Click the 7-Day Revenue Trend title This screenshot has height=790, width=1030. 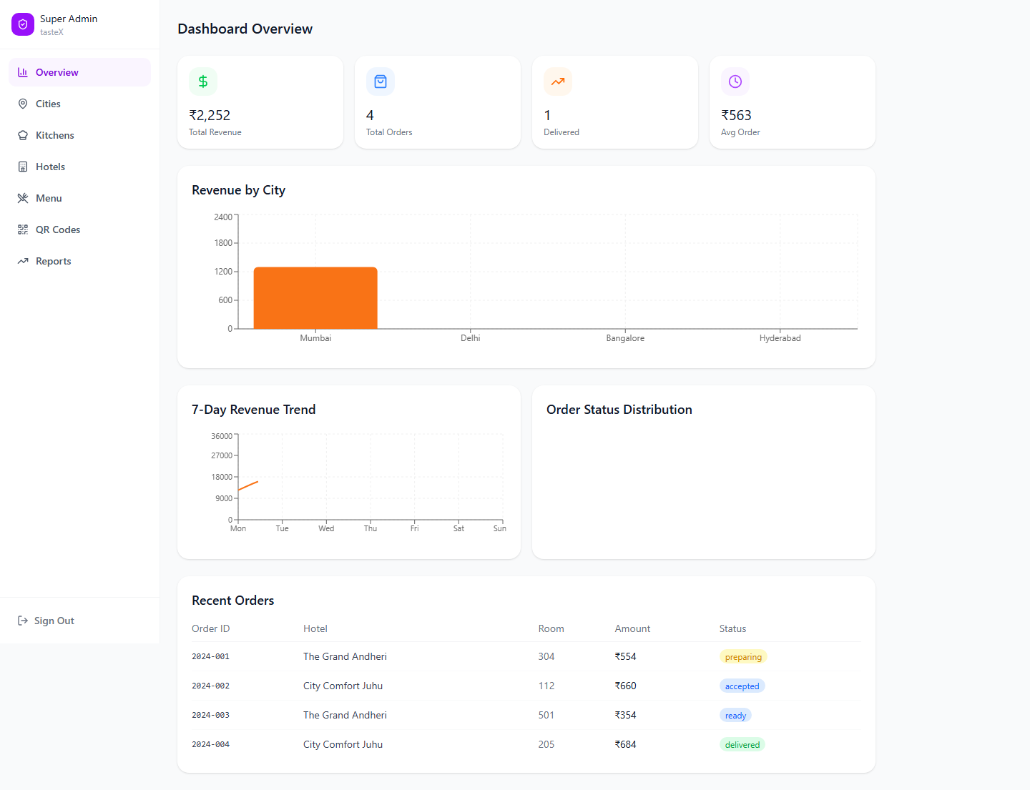254,410
